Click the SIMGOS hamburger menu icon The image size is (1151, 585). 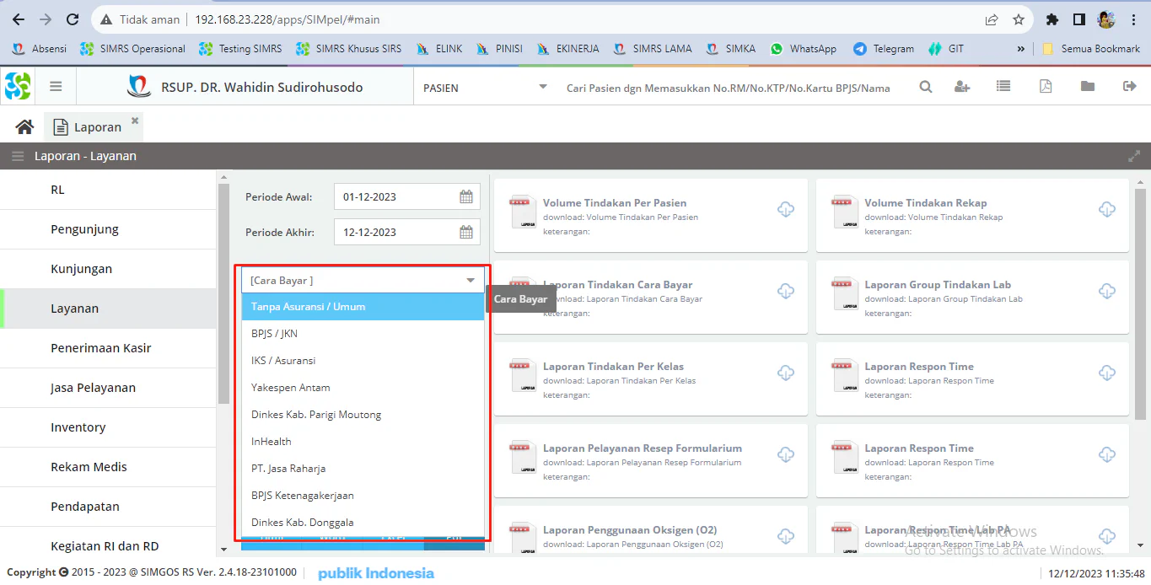(x=56, y=86)
